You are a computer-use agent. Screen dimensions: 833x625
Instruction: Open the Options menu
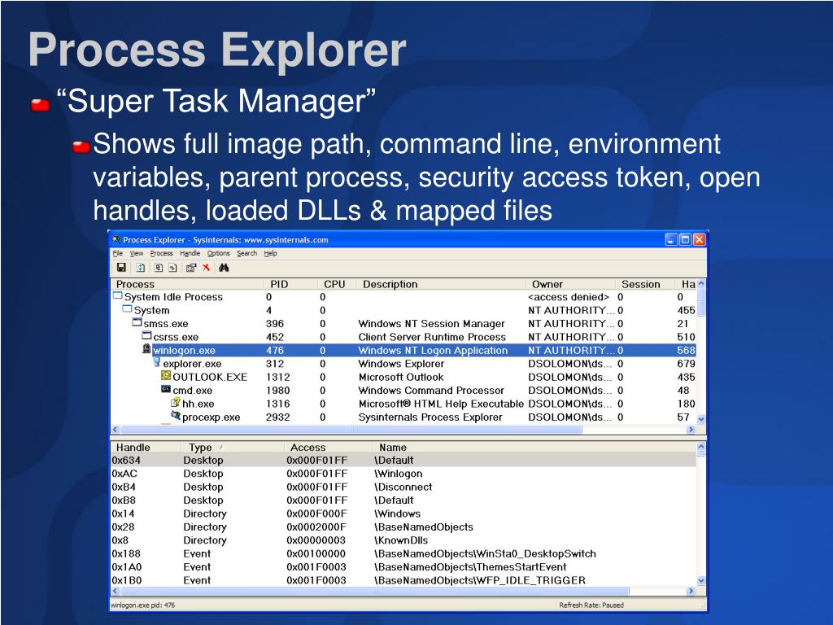pyautogui.click(x=218, y=253)
